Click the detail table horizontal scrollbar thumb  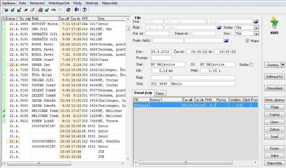pyautogui.click(x=186, y=162)
